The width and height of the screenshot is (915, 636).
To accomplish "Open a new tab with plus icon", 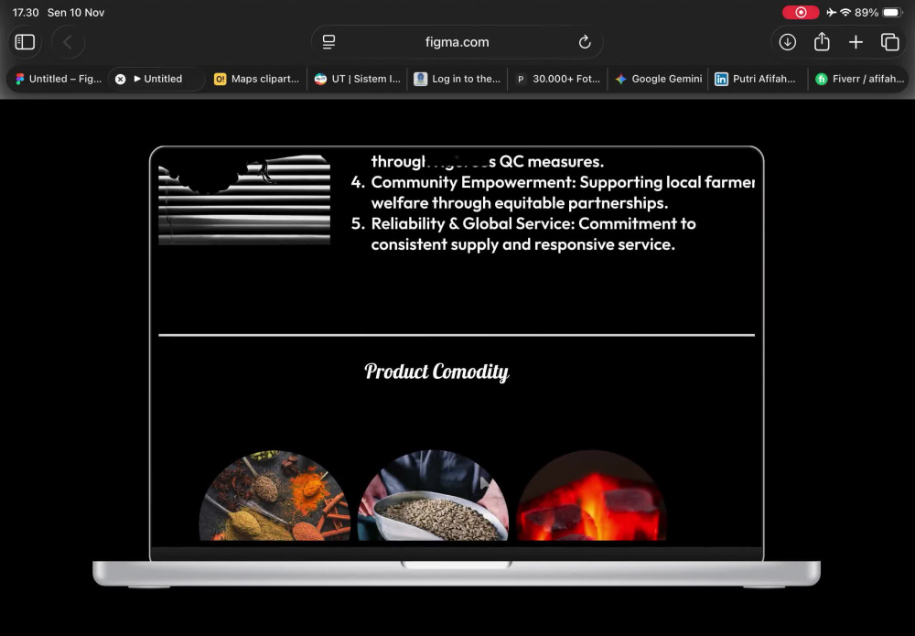I will click(x=856, y=42).
